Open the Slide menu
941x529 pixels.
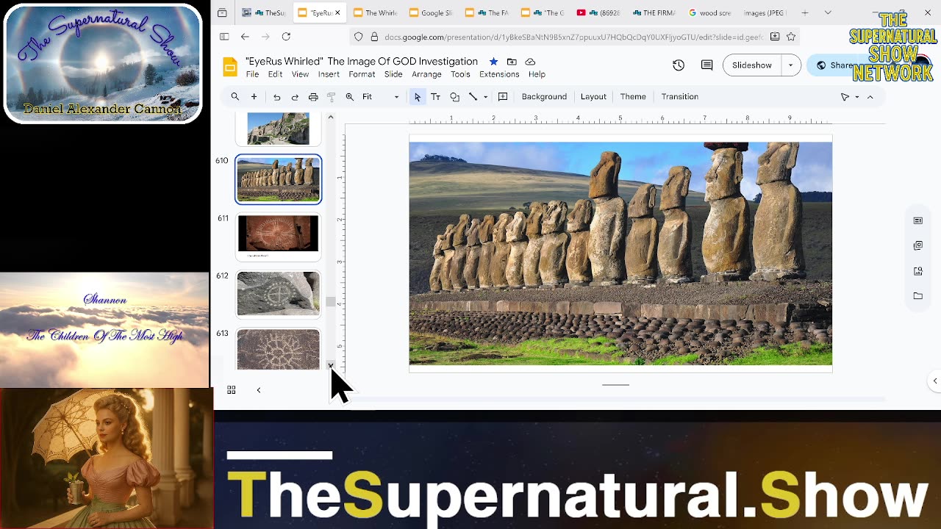click(x=393, y=74)
